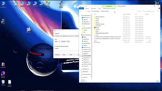Open the Этот компьютер desktop icon
The height and width of the screenshot is (91, 162).
(3, 5)
